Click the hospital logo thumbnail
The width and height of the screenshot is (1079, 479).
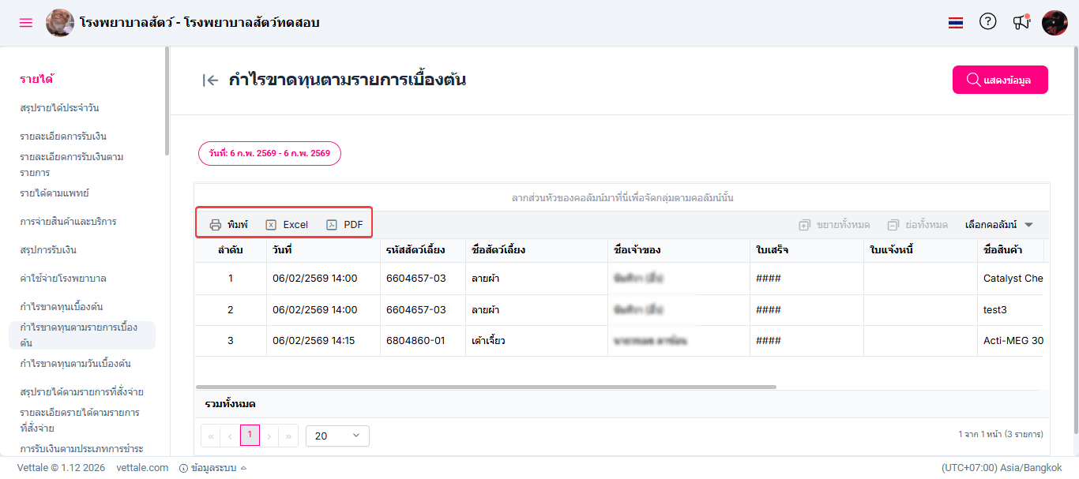click(59, 23)
